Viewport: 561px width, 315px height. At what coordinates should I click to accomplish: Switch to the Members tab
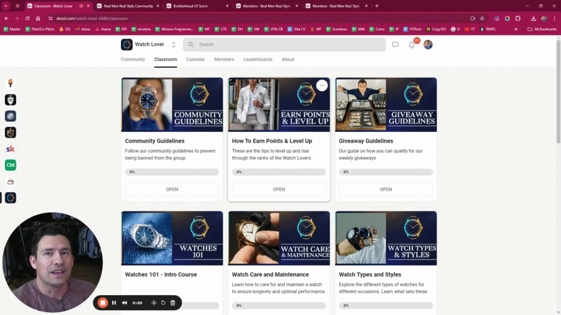[x=224, y=59]
